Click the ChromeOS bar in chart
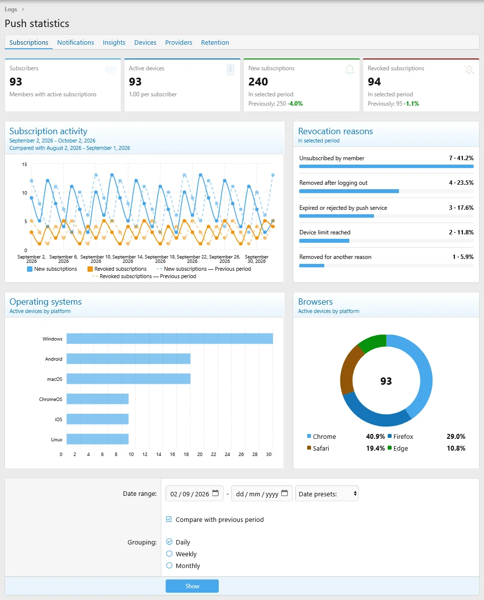Screen dimensions: 484x600 pos(97,399)
